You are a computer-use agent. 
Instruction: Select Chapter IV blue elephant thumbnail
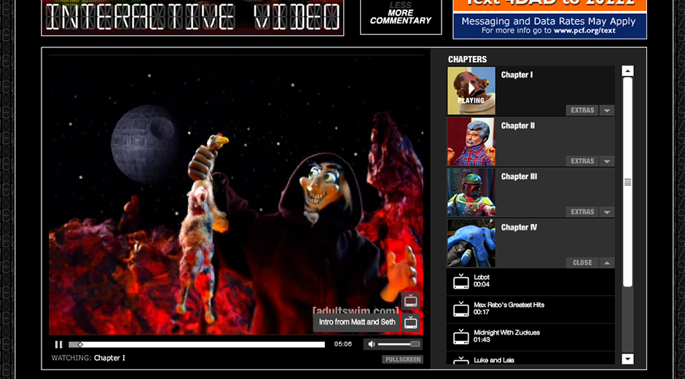(471, 243)
